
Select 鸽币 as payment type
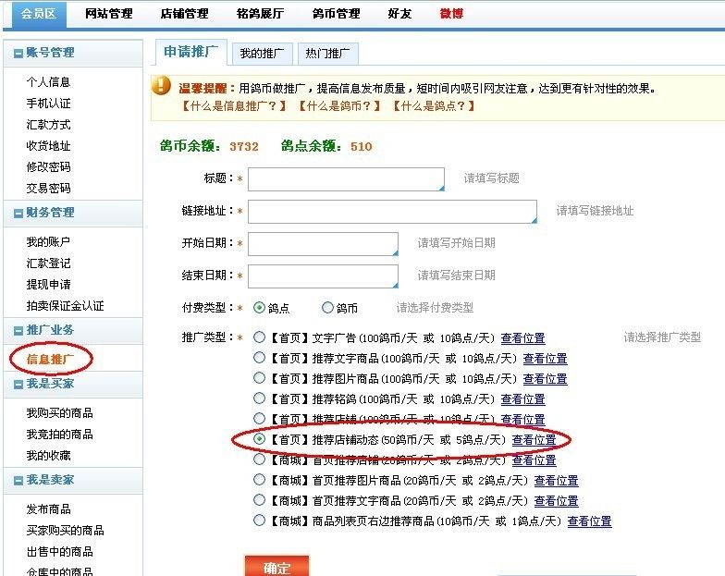tap(327, 308)
